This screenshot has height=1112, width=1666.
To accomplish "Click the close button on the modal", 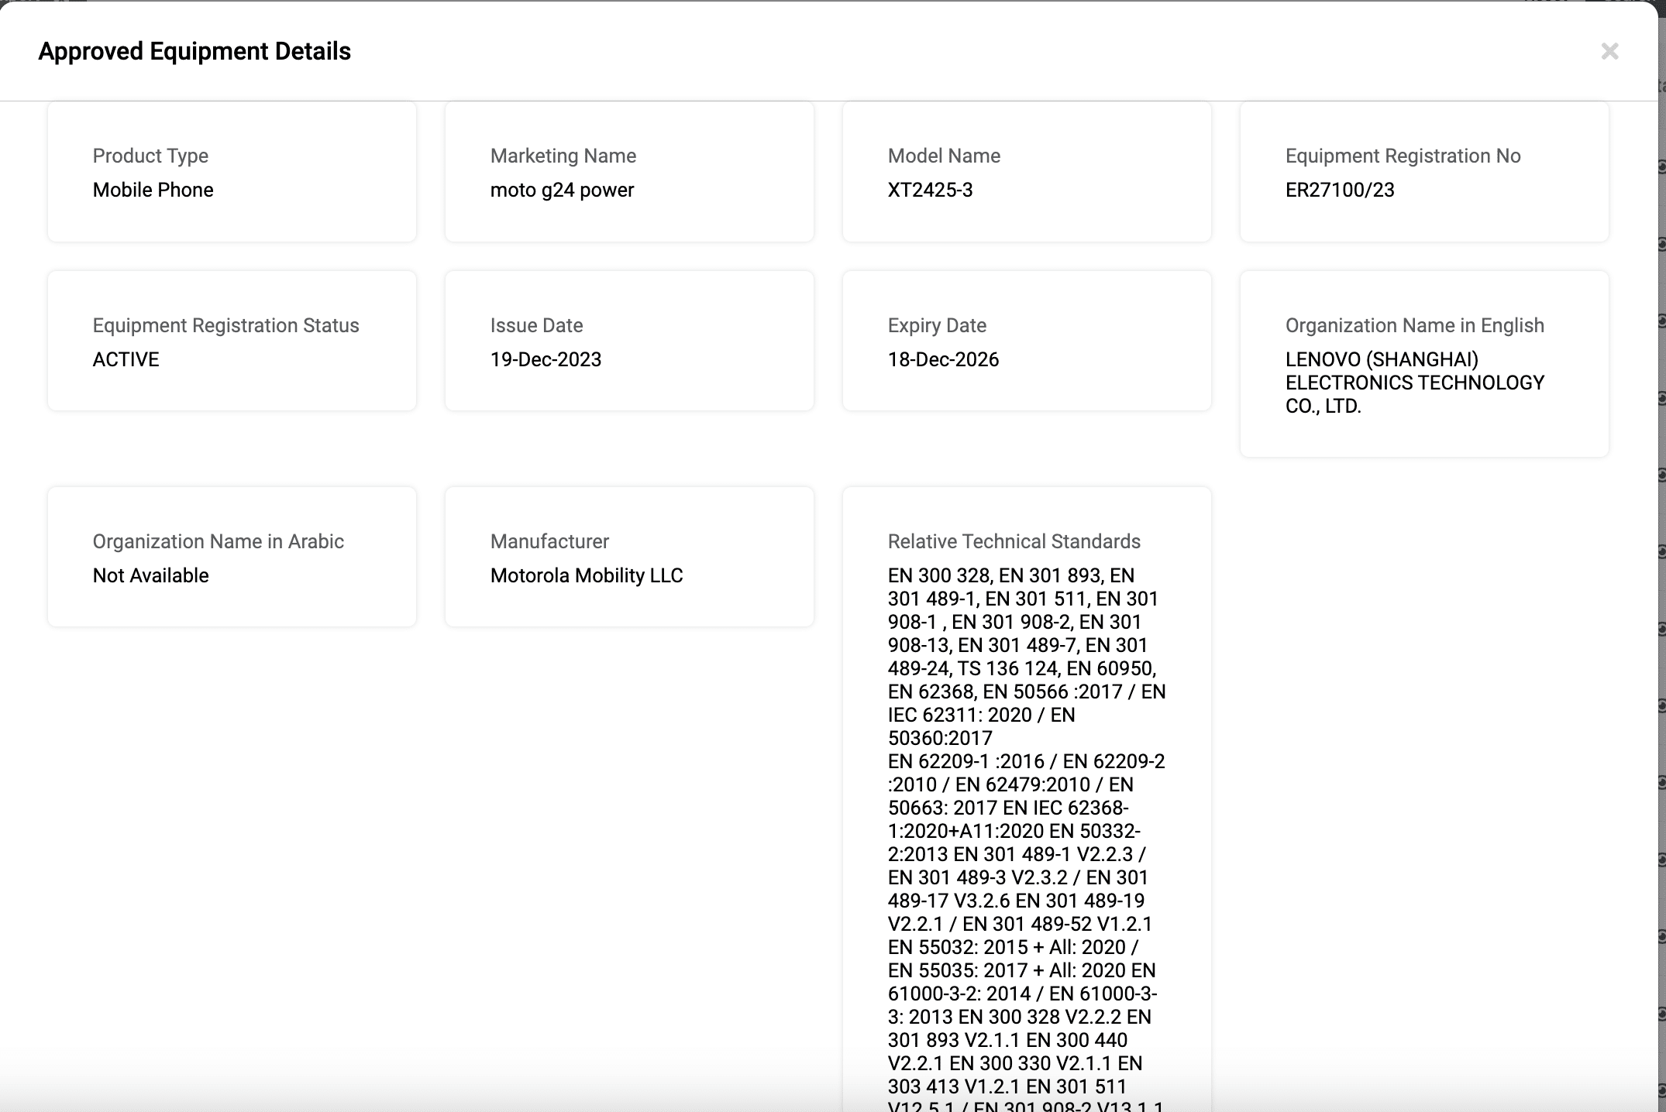I will (1610, 52).
